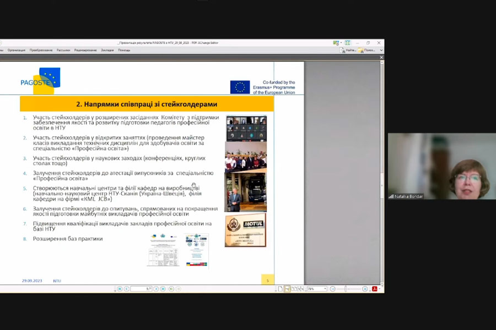Click the video meeting screenshot thumbnail on slide

[246, 128]
